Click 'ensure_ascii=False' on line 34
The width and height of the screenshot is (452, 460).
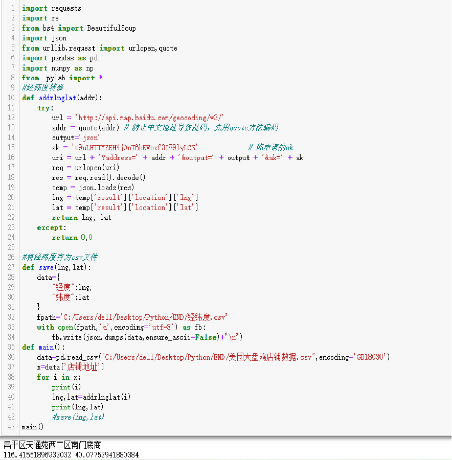pos(181,337)
